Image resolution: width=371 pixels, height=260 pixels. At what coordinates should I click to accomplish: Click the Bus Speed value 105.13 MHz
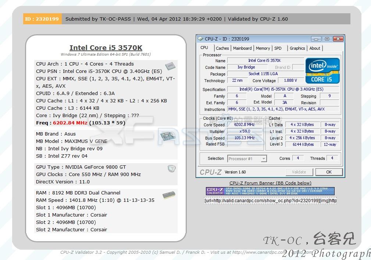coord(245,138)
